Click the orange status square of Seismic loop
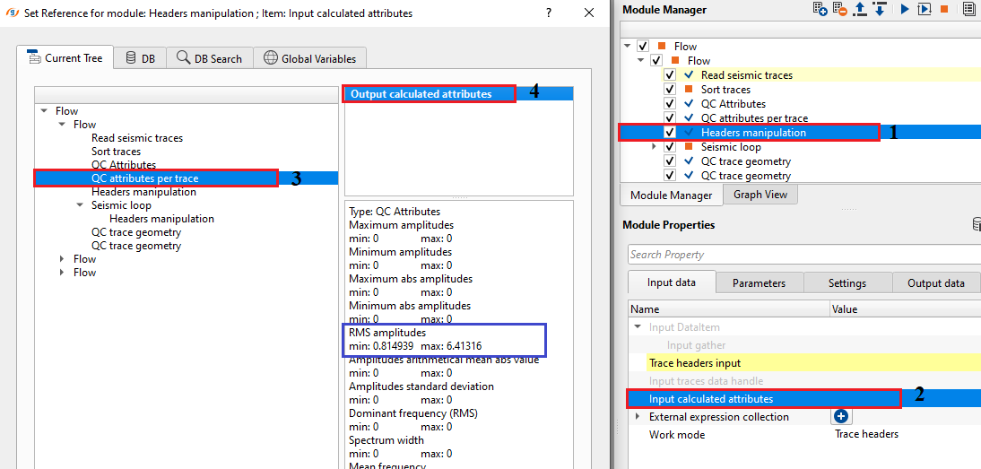This screenshot has width=981, height=469. click(689, 147)
